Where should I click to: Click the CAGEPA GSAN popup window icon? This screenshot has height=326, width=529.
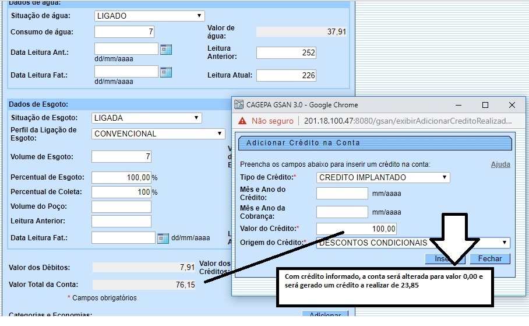[x=239, y=104]
